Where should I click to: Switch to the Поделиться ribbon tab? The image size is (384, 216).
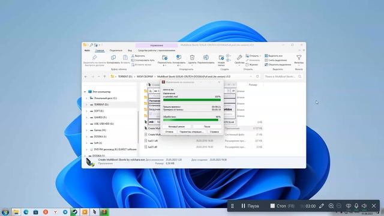coord(116,50)
